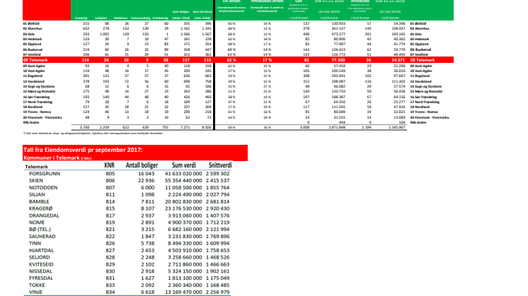Click the title 'Tall fra Eiendomsverdi pr september 2017:'
The image size is (528, 296).
[x=84, y=150]
